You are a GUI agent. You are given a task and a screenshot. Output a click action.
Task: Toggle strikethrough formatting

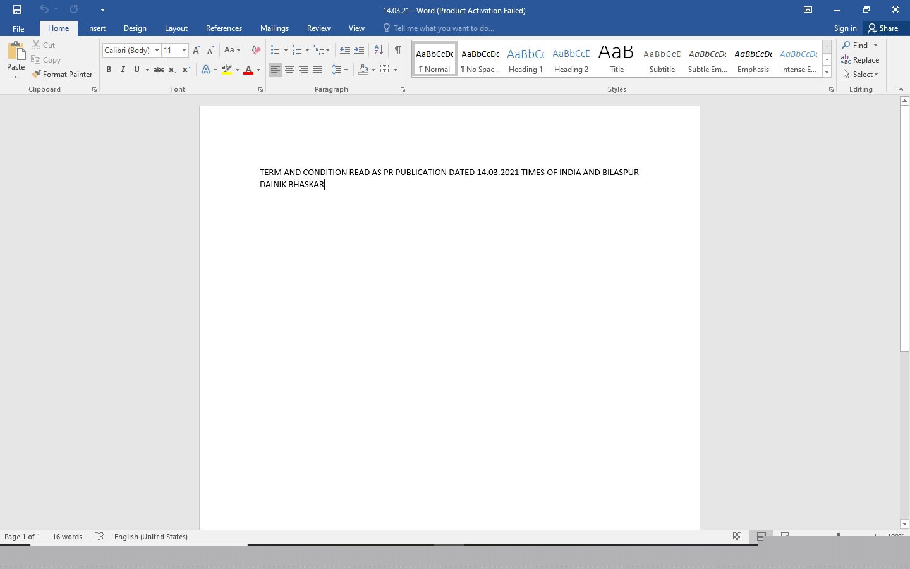159,70
